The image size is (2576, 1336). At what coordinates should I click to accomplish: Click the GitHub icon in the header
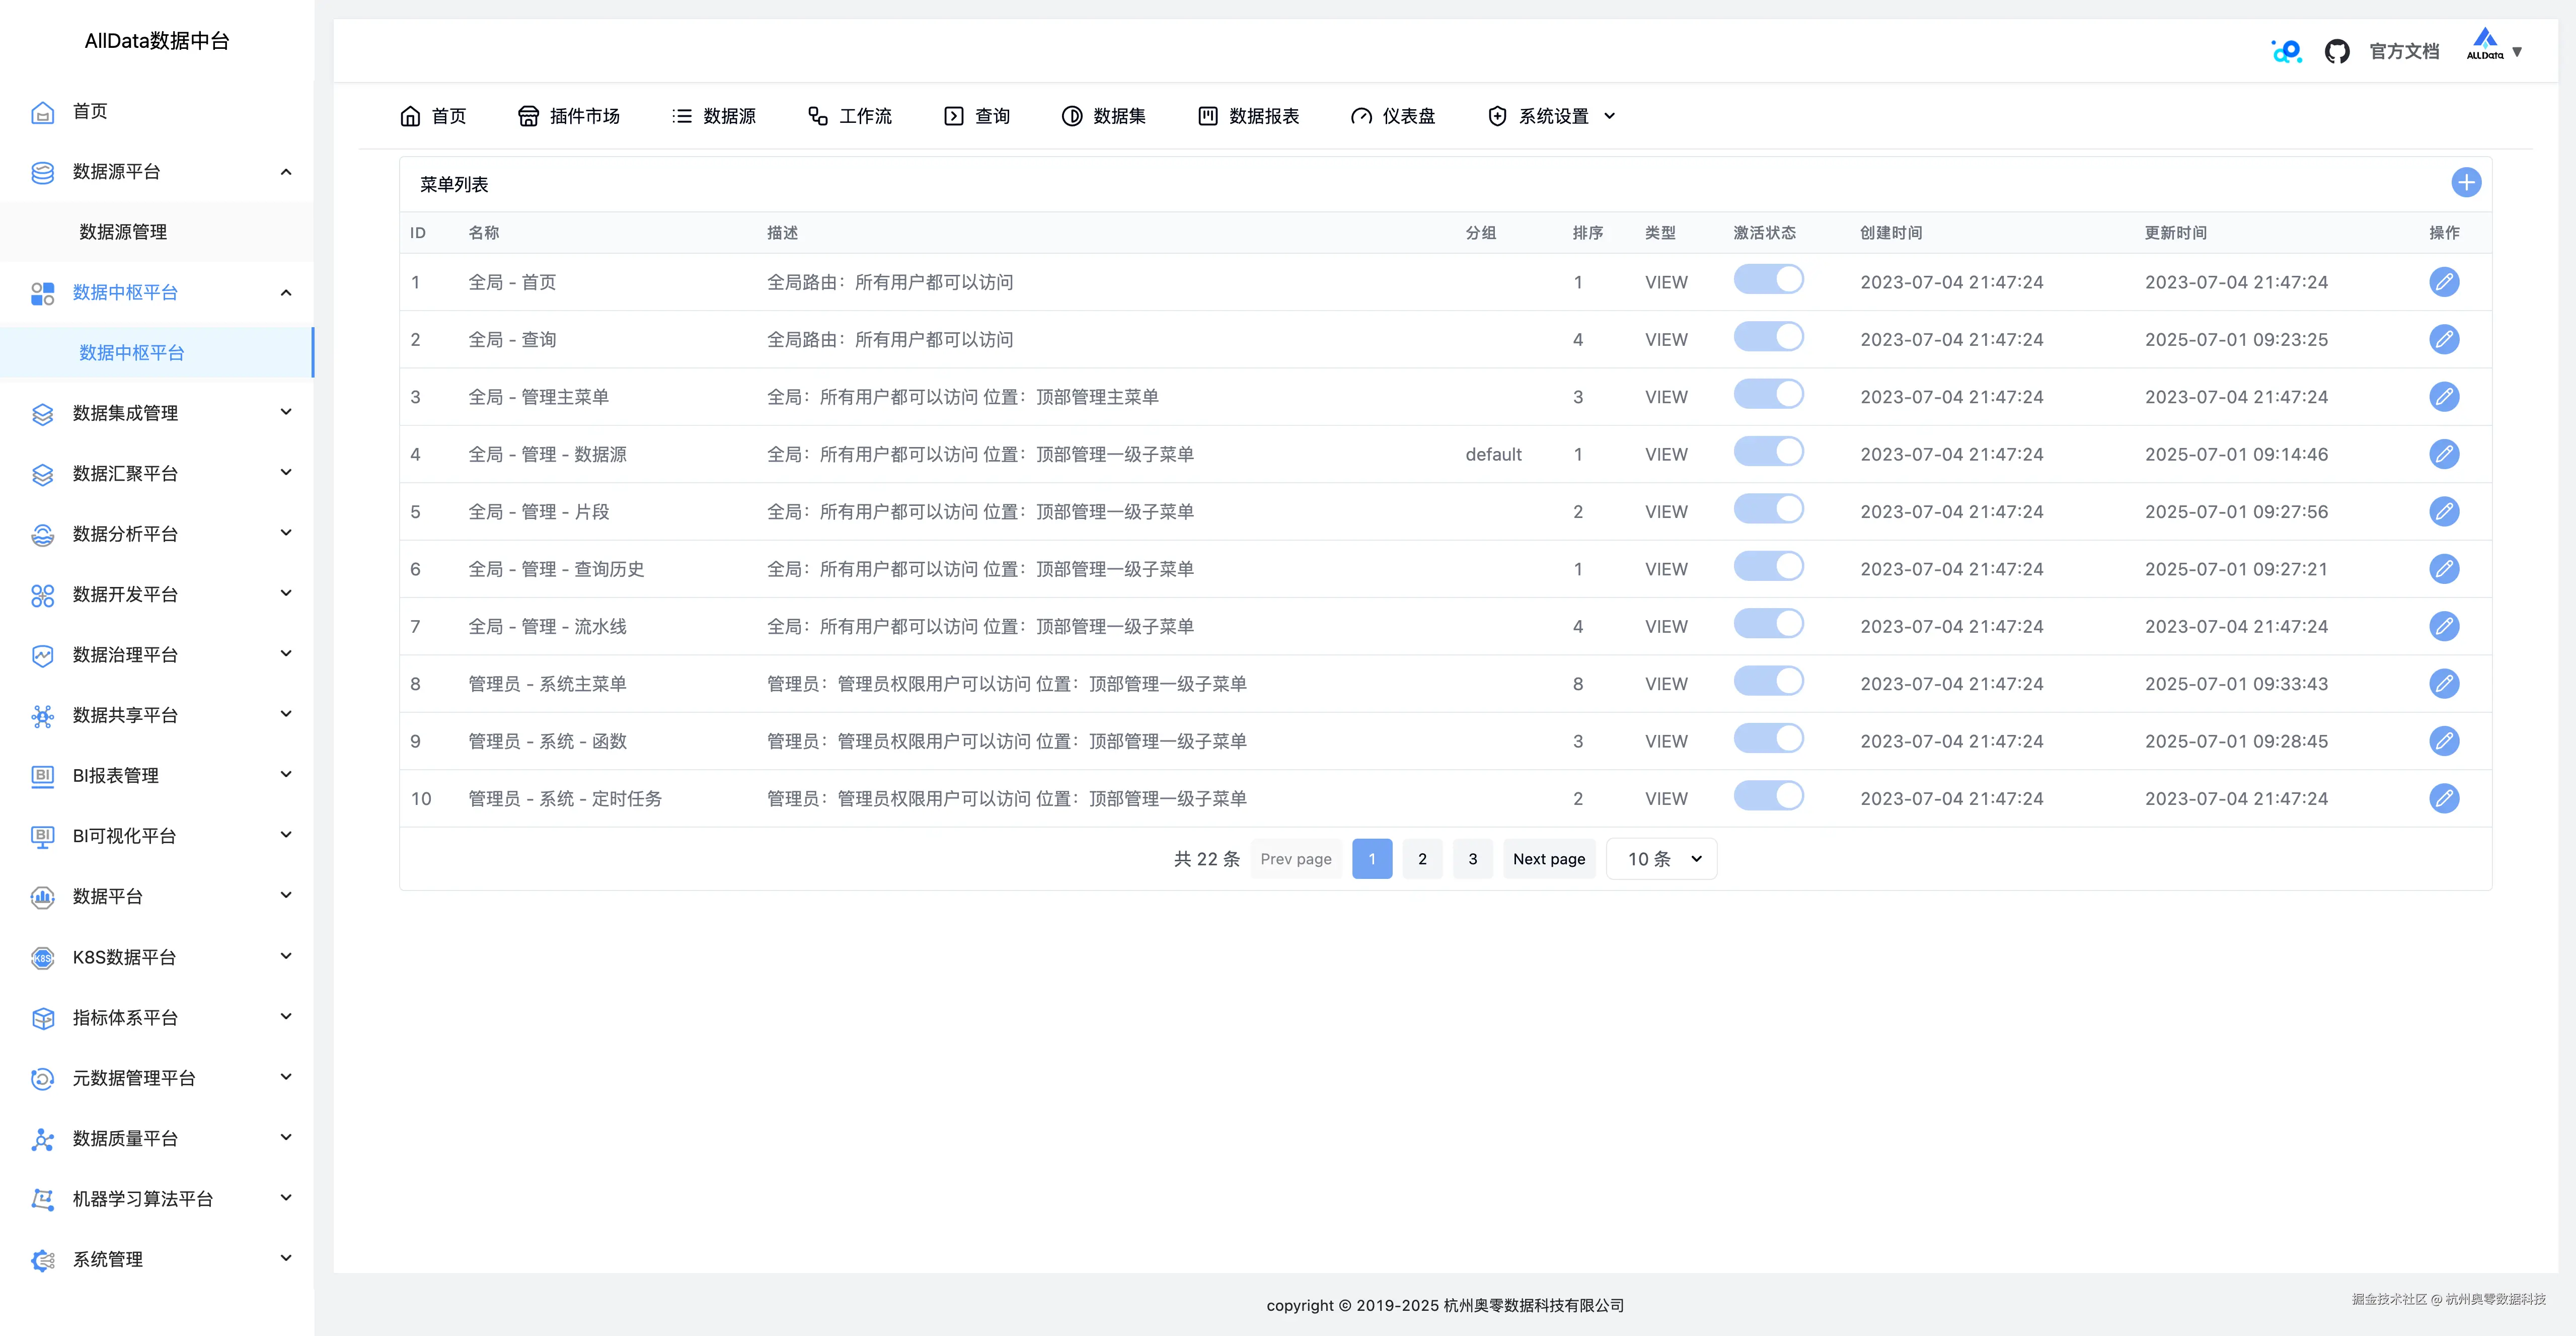[2338, 50]
